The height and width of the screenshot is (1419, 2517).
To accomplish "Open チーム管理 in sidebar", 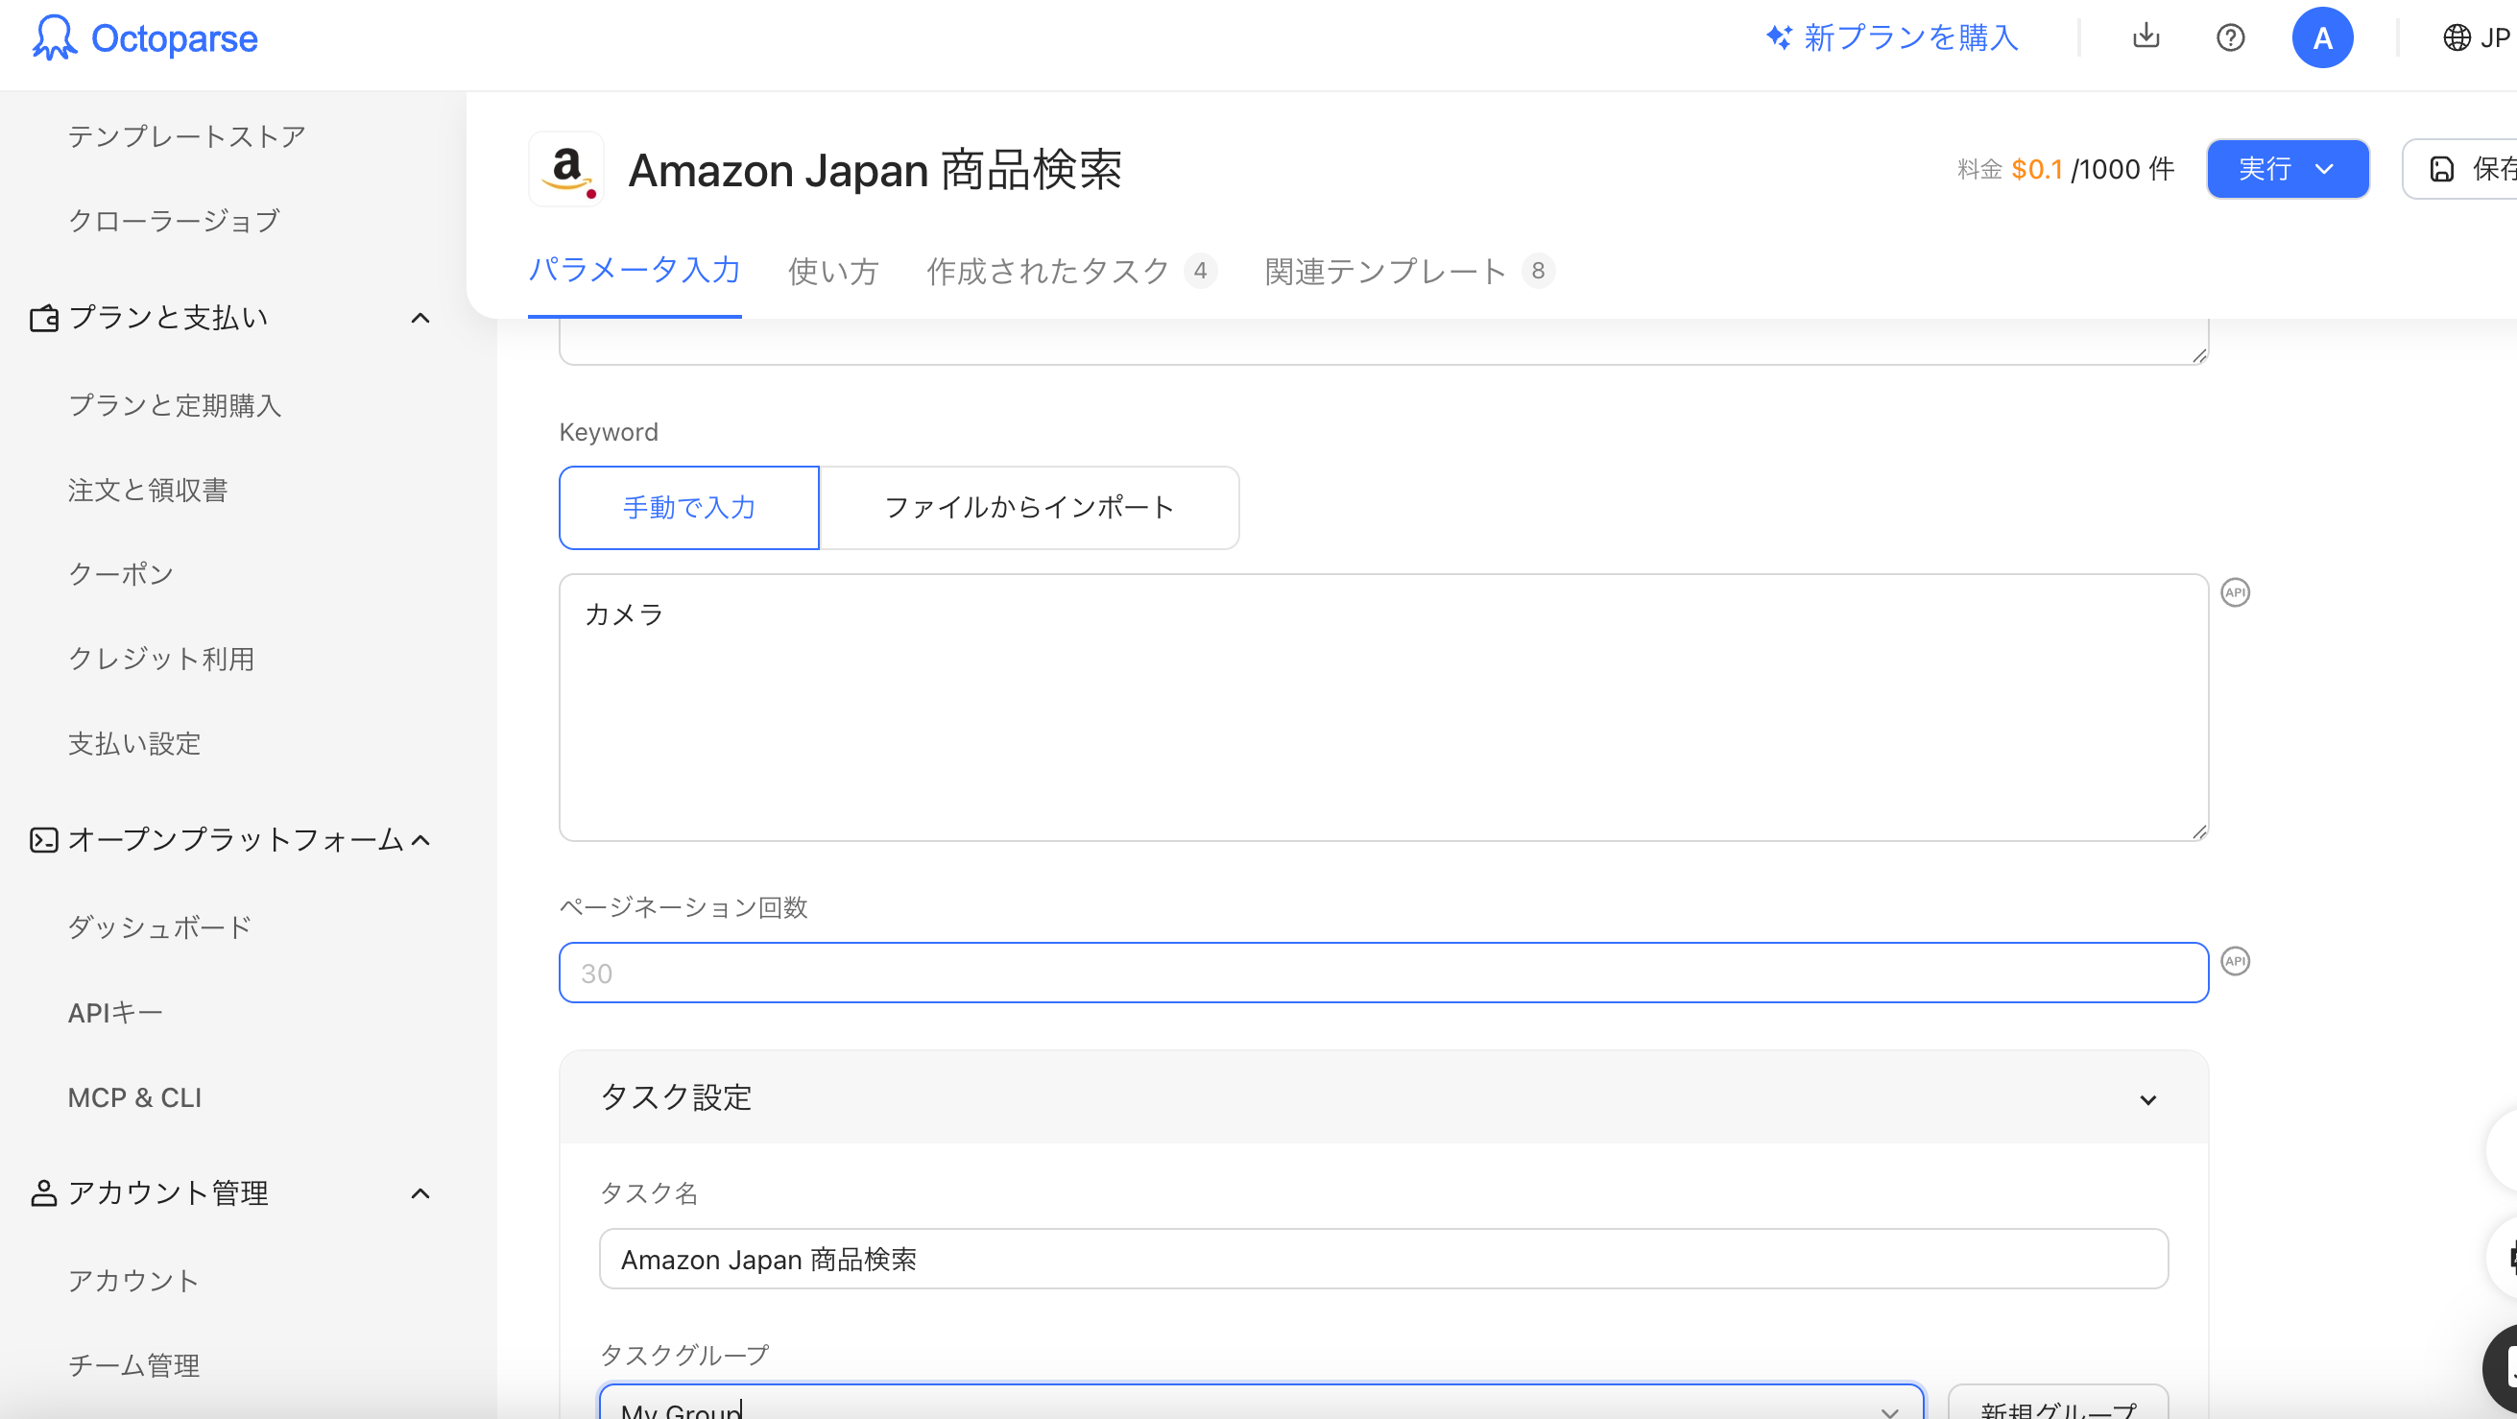I will (133, 1365).
